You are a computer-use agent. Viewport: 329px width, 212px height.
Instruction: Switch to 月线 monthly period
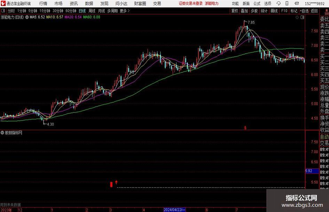pyautogui.click(x=102, y=11)
